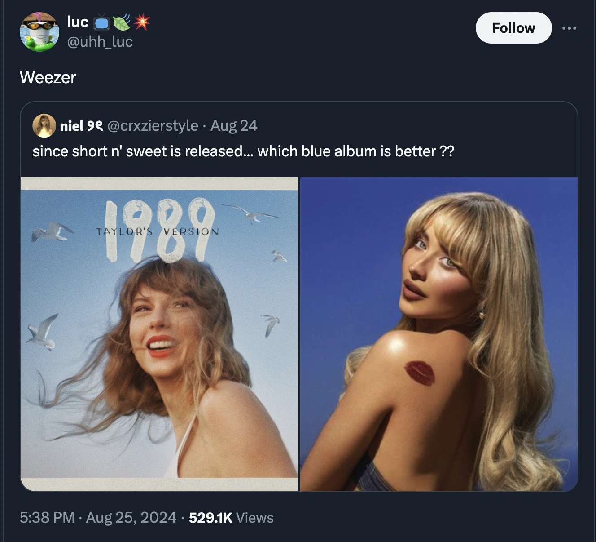
Task: Click the Aug 24 date on quoted tweet
Action: pyautogui.click(x=234, y=126)
